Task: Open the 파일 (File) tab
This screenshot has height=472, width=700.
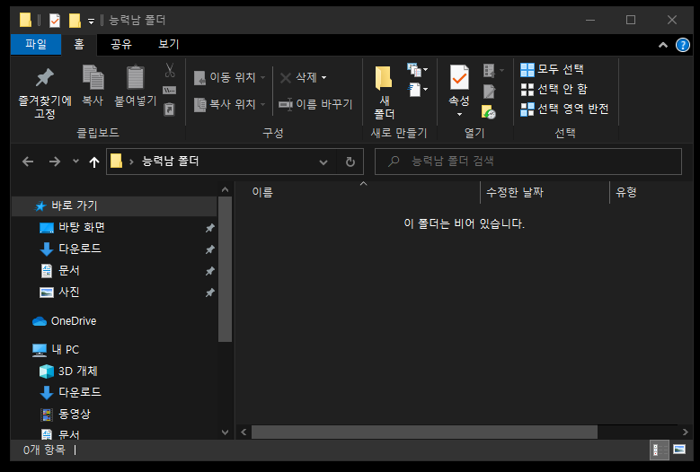Action: pyautogui.click(x=36, y=44)
